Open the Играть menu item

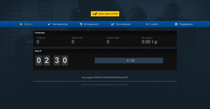tap(26, 24)
